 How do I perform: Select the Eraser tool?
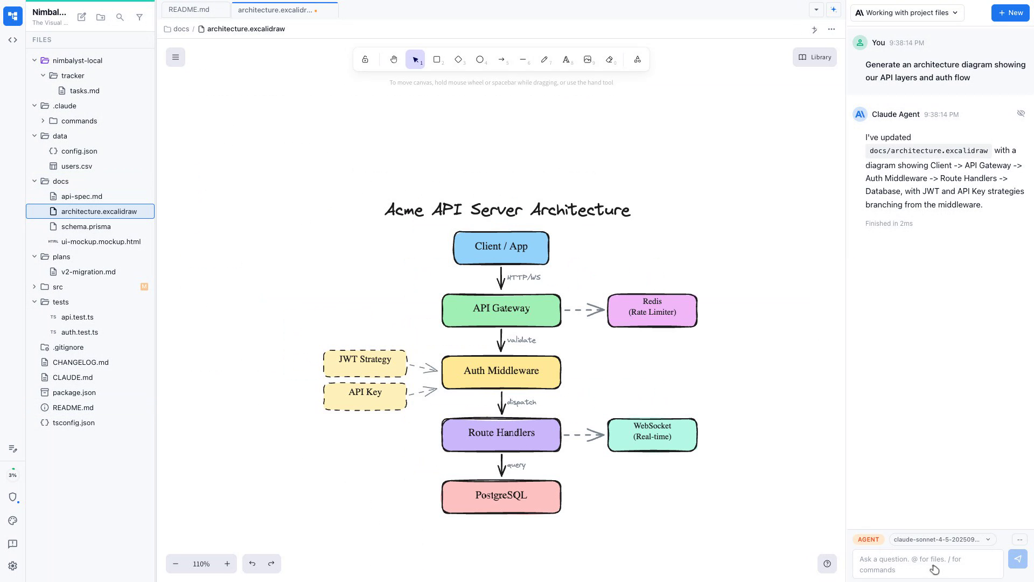(609, 59)
